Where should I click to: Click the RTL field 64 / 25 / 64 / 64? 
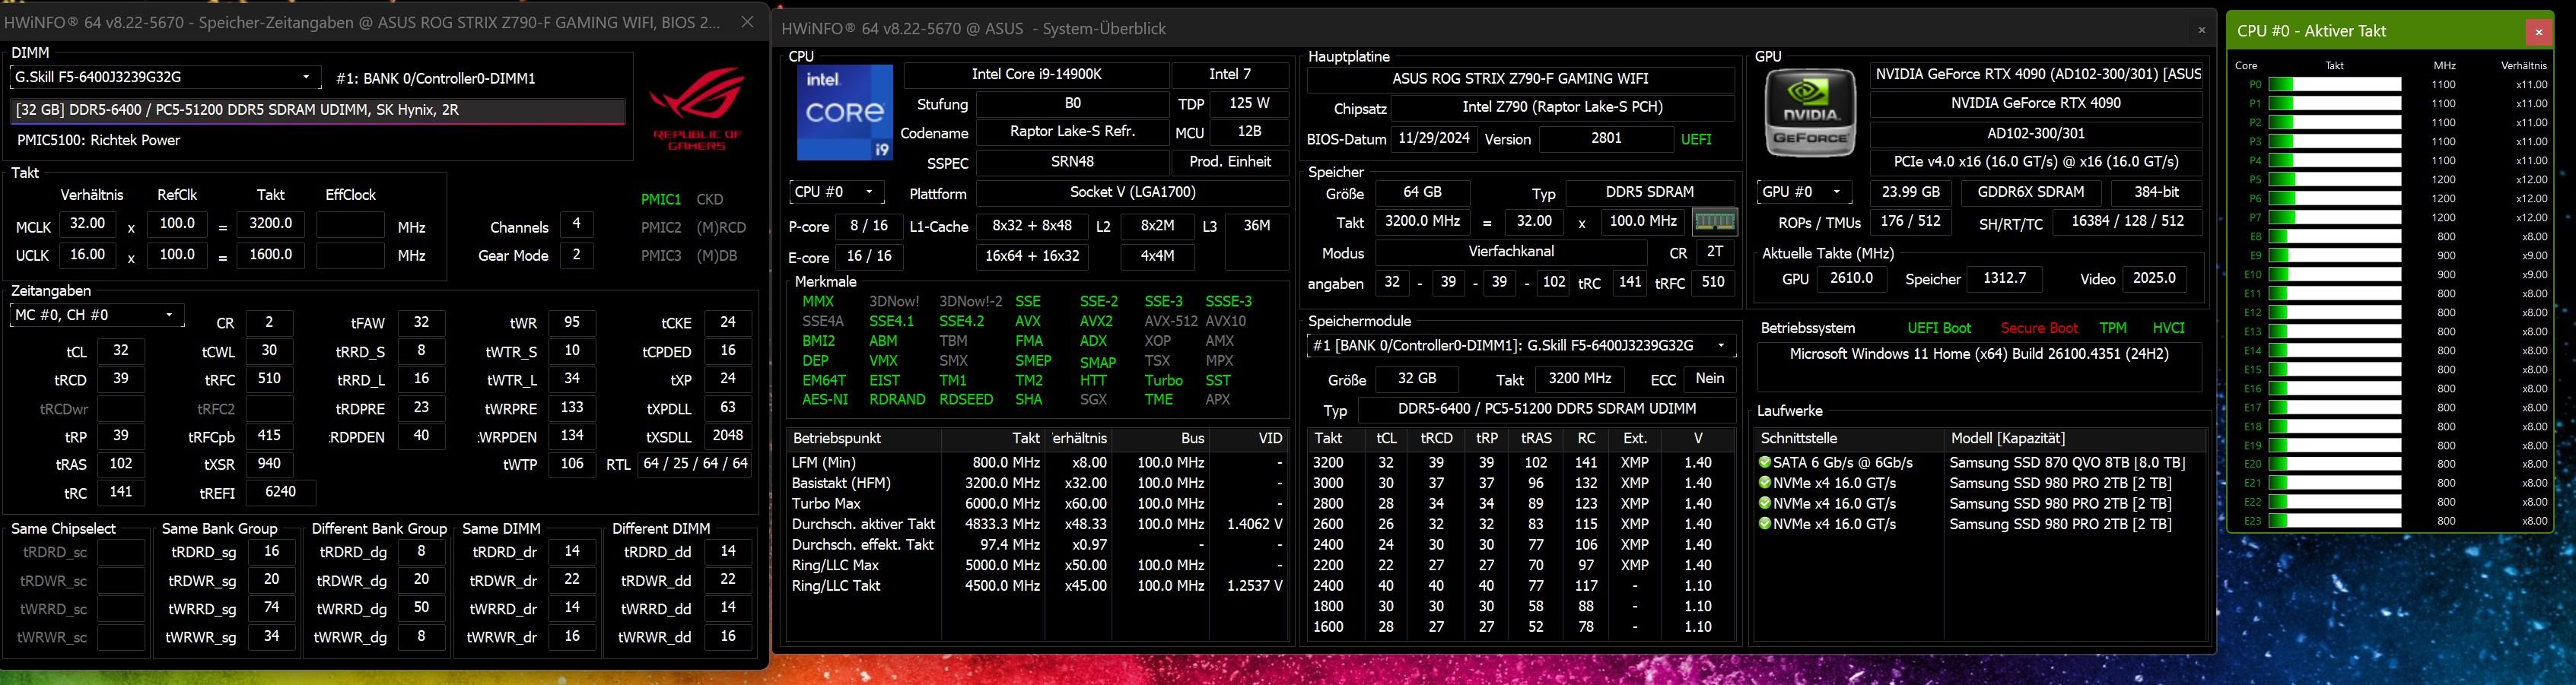click(x=696, y=464)
